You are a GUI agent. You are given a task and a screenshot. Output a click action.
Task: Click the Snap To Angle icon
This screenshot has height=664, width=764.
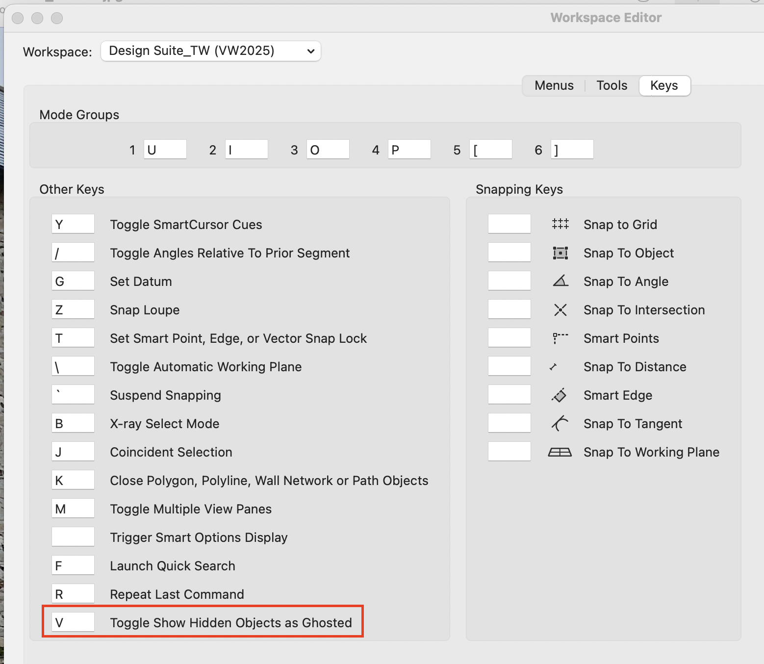[560, 281]
